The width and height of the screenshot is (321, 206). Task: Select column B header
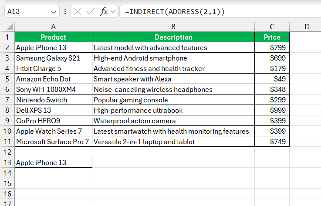coord(173,27)
